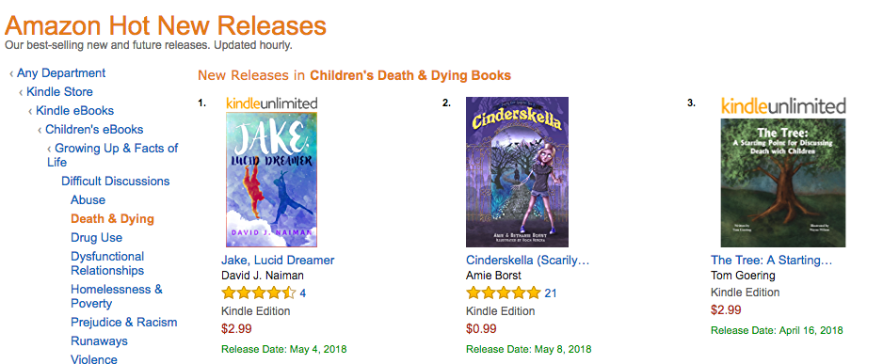Open the Jake, Lucid Dreamer title link
The image size is (883, 364).
pos(278,261)
